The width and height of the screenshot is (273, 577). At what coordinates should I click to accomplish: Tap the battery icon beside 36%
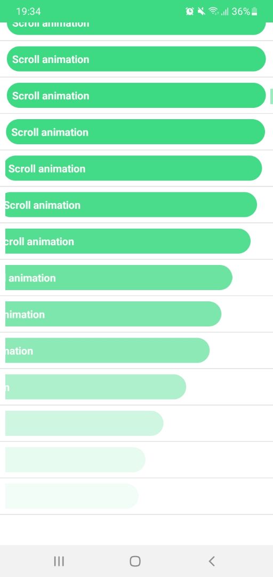point(255,12)
